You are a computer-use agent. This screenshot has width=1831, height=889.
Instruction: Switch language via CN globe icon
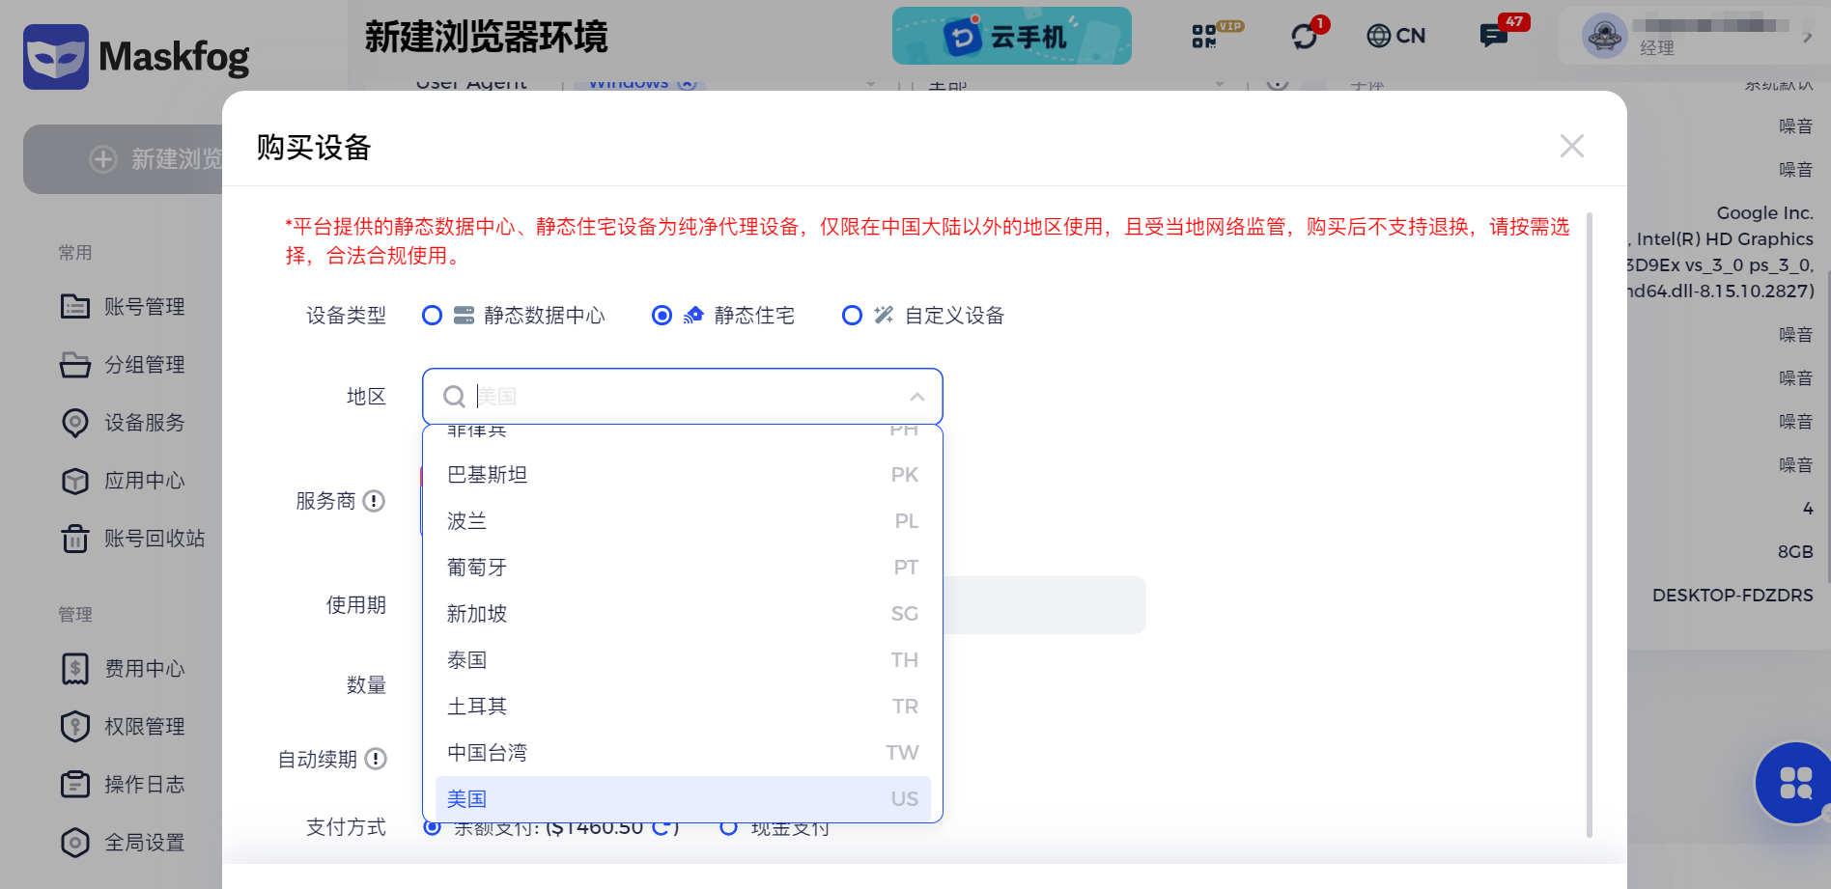click(1395, 36)
